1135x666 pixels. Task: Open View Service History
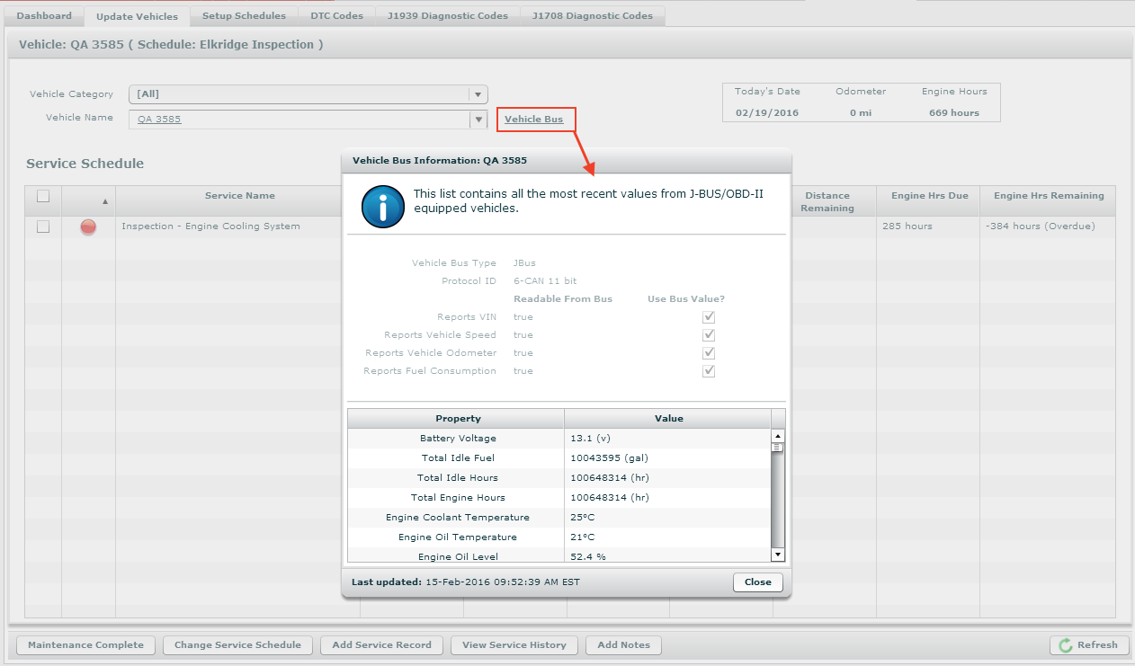(x=514, y=645)
